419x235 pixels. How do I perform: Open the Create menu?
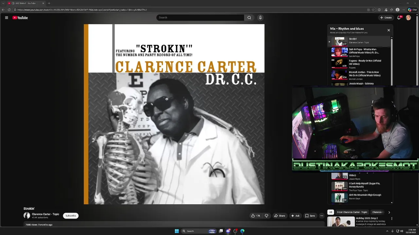[x=386, y=18]
